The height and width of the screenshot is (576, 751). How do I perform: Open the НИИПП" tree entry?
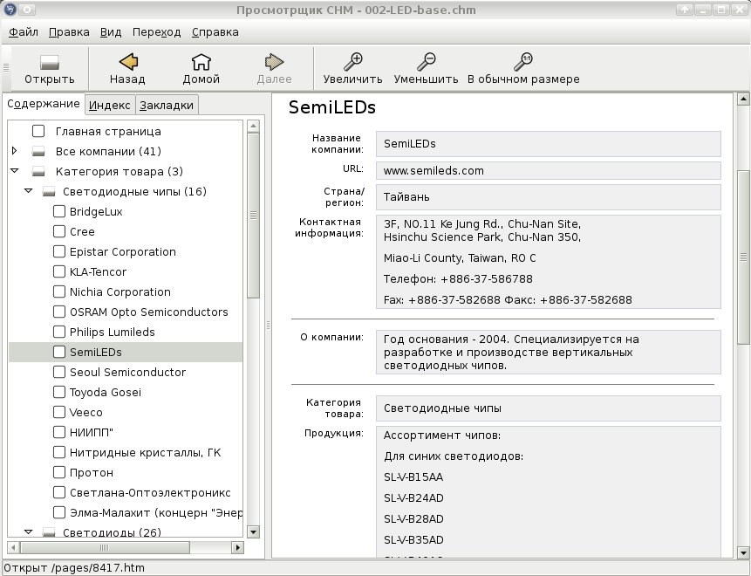91,432
